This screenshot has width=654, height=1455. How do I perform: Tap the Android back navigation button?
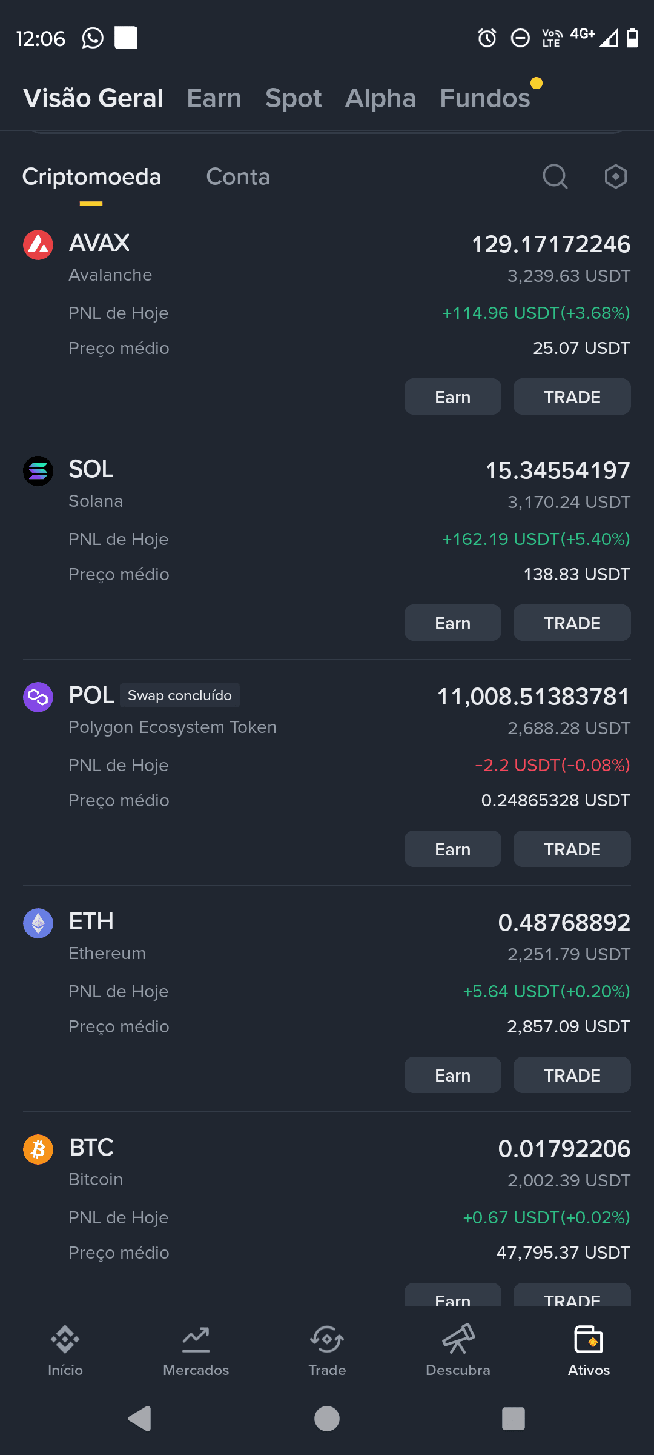coord(140,1419)
